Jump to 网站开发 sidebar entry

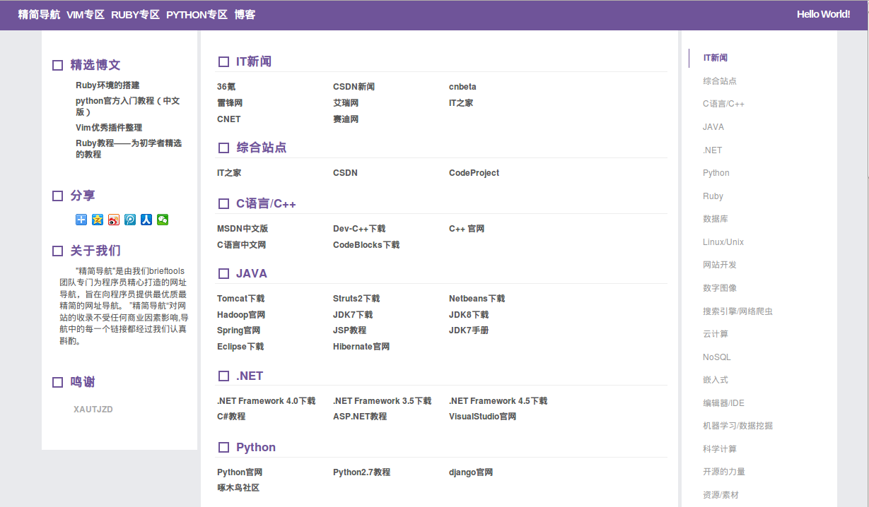point(720,265)
